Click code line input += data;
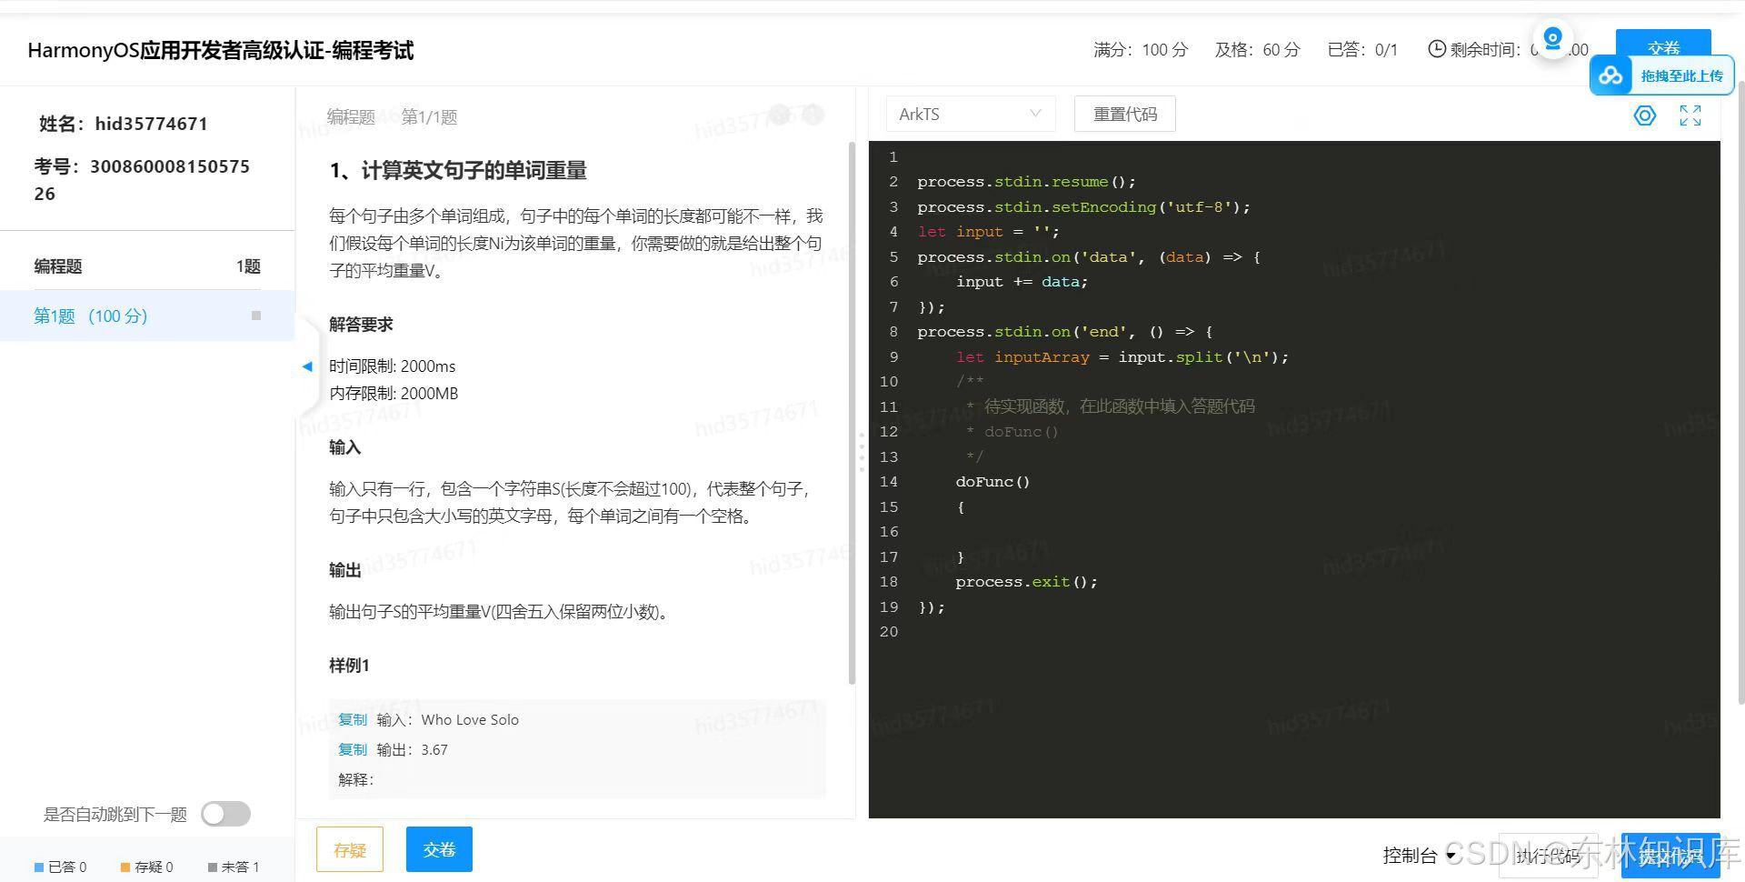 tap(1022, 282)
